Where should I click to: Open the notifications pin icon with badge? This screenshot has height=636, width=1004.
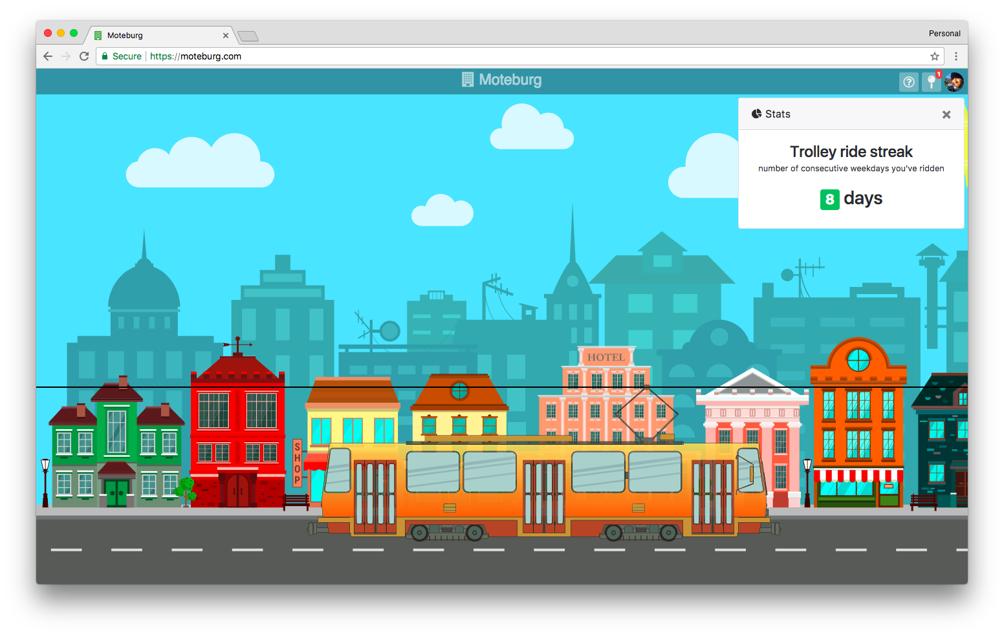click(932, 81)
